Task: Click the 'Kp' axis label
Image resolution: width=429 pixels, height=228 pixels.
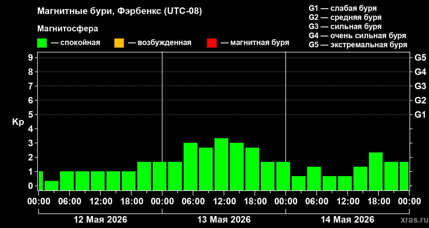Action: [18, 122]
